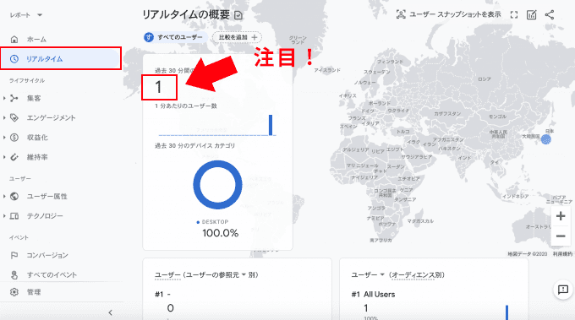
Task: Click the 収益化 dollar icon
Action: pos(14,138)
